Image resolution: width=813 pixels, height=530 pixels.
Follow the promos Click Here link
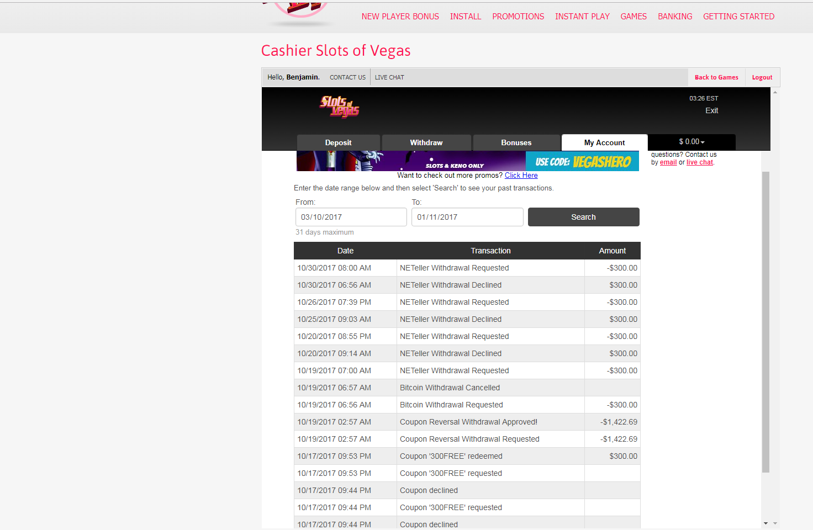click(x=521, y=176)
